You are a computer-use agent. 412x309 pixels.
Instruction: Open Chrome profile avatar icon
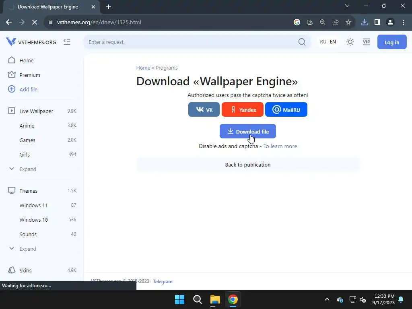390,23
